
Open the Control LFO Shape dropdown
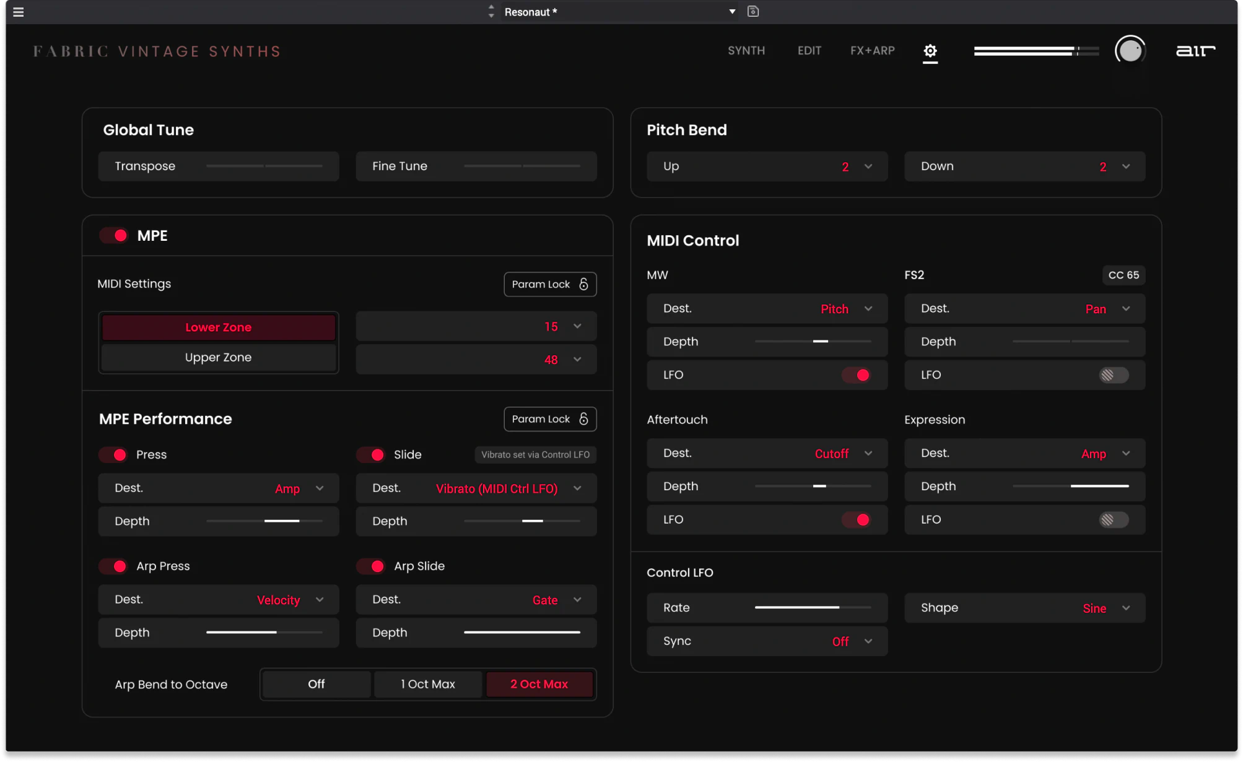tap(1125, 608)
